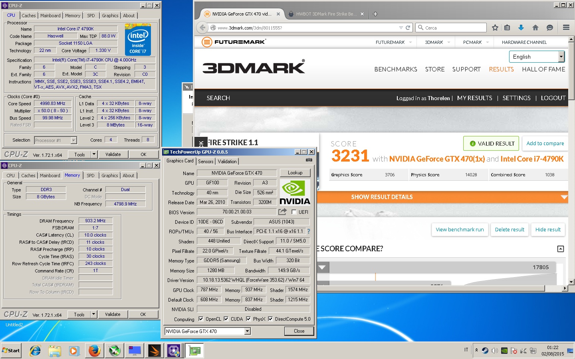Open the 3DMark orange taskbar icon
The image size is (575, 359).
[155, 351]
